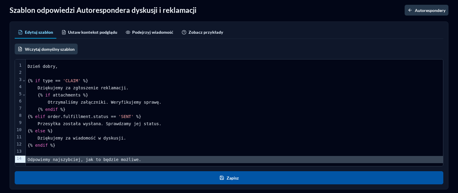This screenshot has width=458, height=193.
Task: Click the indented endif tag on line 7
Action: coord(52,109)
